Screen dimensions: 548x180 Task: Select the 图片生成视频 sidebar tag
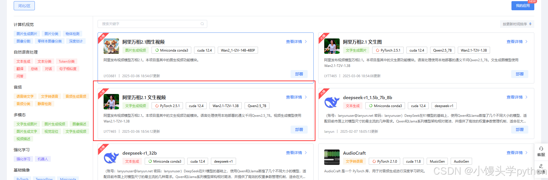coord(55,124)
